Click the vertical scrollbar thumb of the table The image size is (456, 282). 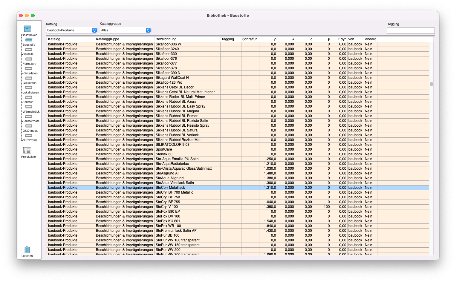tap(431, 84)
